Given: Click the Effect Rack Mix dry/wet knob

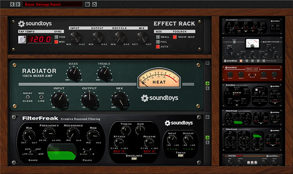Looking at the screenshot, I should coord(142,37).
